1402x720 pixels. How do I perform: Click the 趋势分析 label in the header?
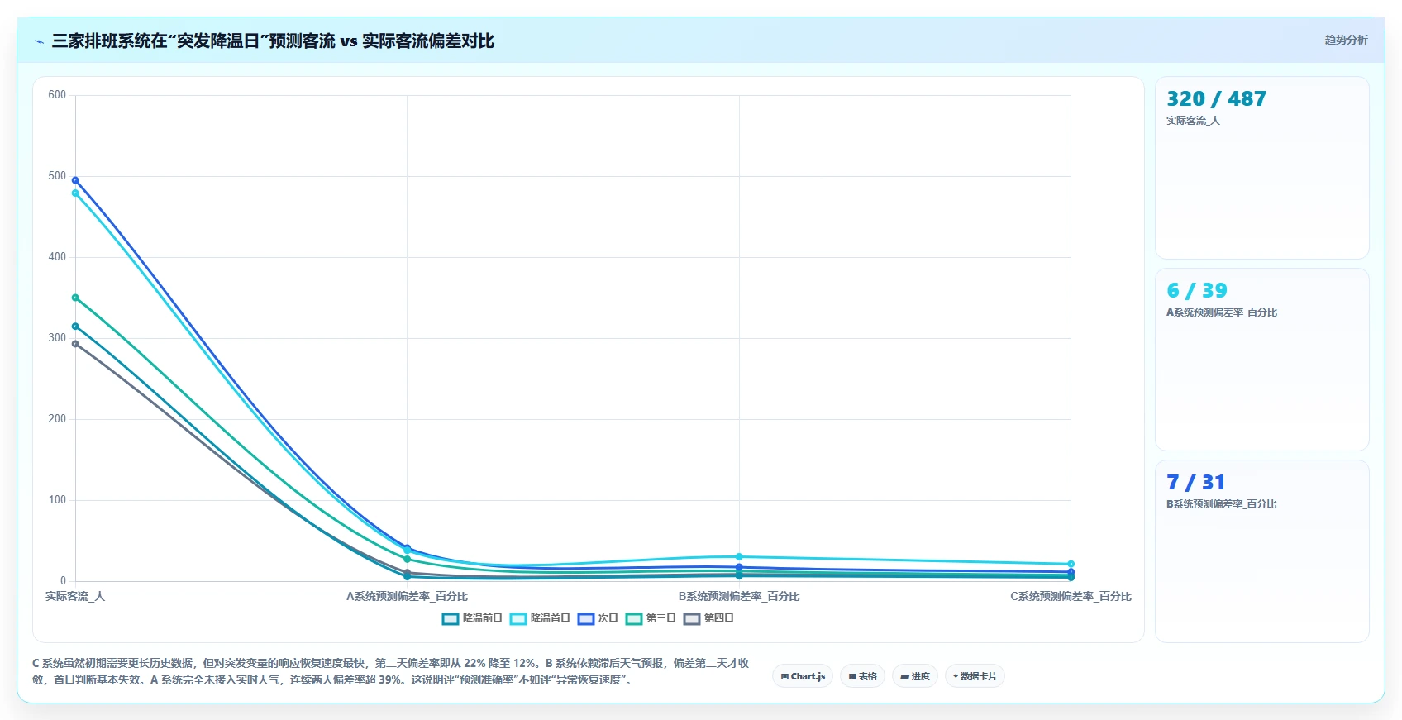tap(1346, 40)
